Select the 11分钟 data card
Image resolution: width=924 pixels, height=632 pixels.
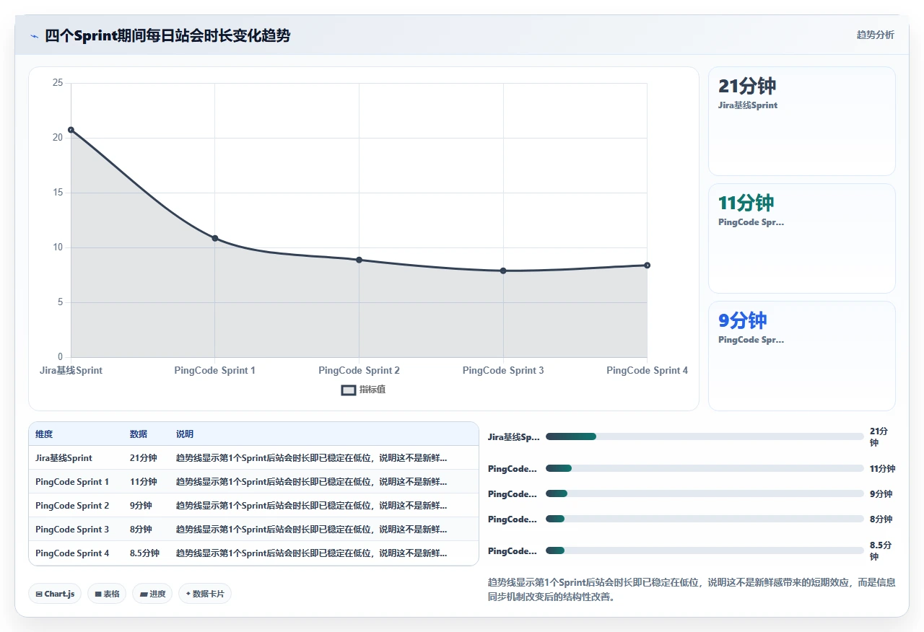pos(802,238)
